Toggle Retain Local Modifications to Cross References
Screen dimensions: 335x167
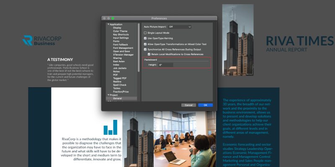pos(149,54)
